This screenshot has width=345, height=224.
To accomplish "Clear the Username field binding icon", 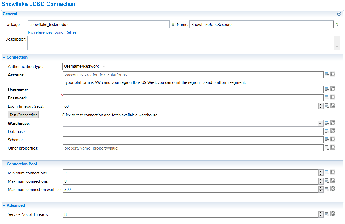I will pyautogui.click(x=333, y=89).
